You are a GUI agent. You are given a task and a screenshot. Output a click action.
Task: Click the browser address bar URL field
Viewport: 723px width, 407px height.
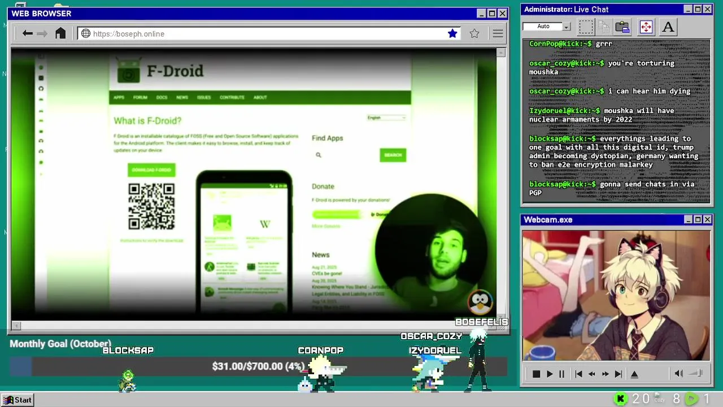tap(268, 33)
